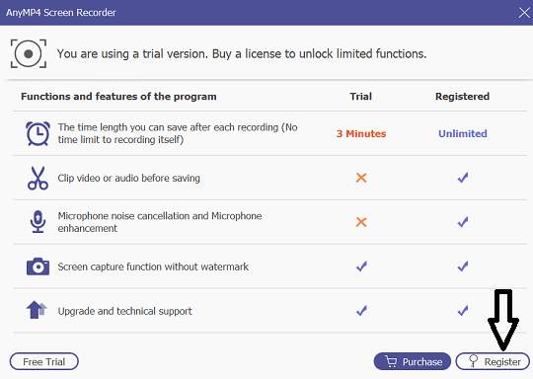
Task: Click the scissors clip icon
Action: (38, 178)
